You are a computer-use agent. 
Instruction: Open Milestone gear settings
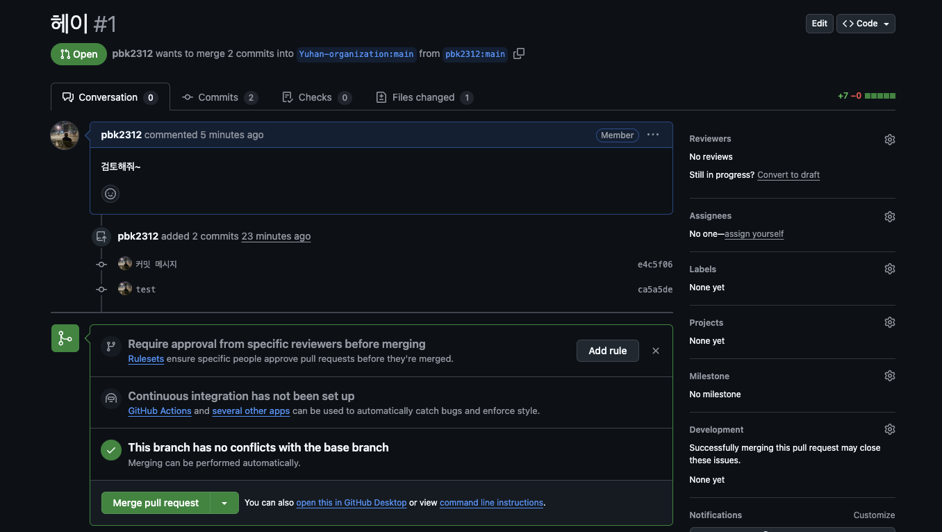pos(890,376)
